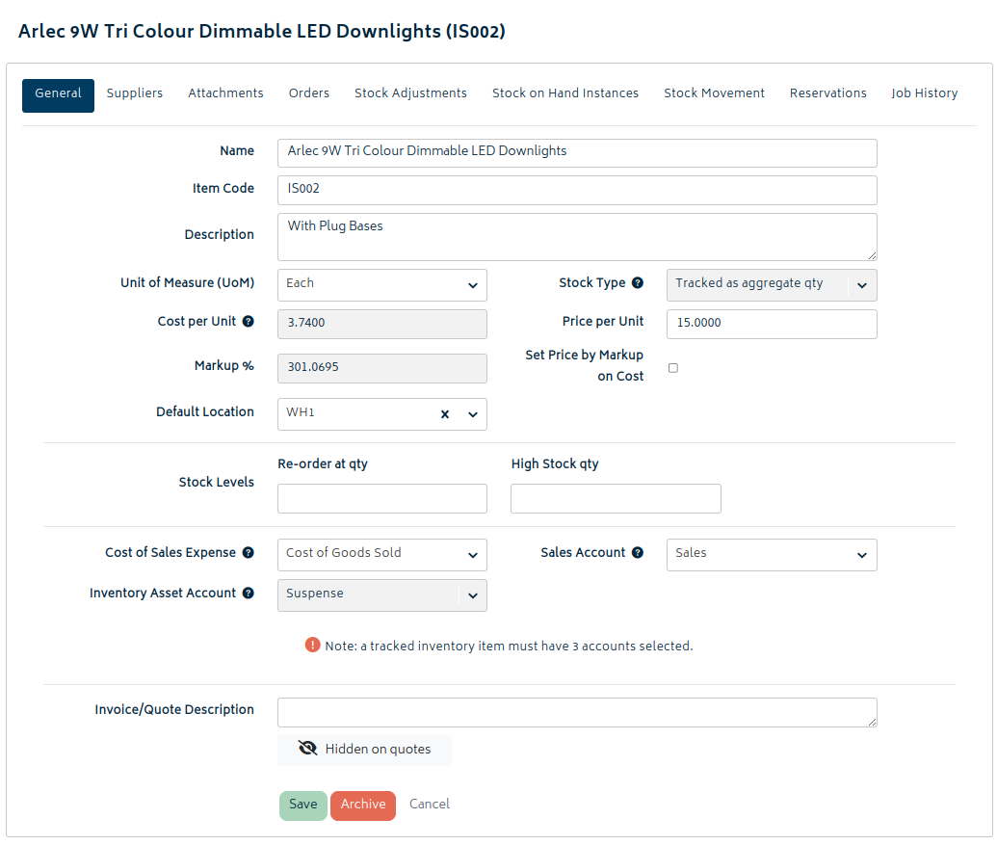View the Job History tab
The width and height of the screenshot is (997, 845).
tap(925, 93)
